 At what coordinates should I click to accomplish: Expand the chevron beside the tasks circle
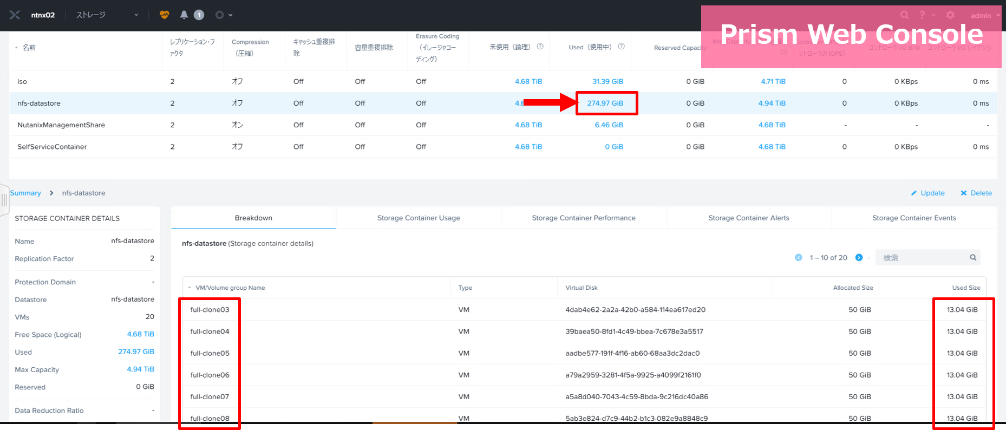point(231,15)
